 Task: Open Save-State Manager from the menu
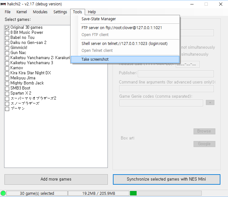99,19
